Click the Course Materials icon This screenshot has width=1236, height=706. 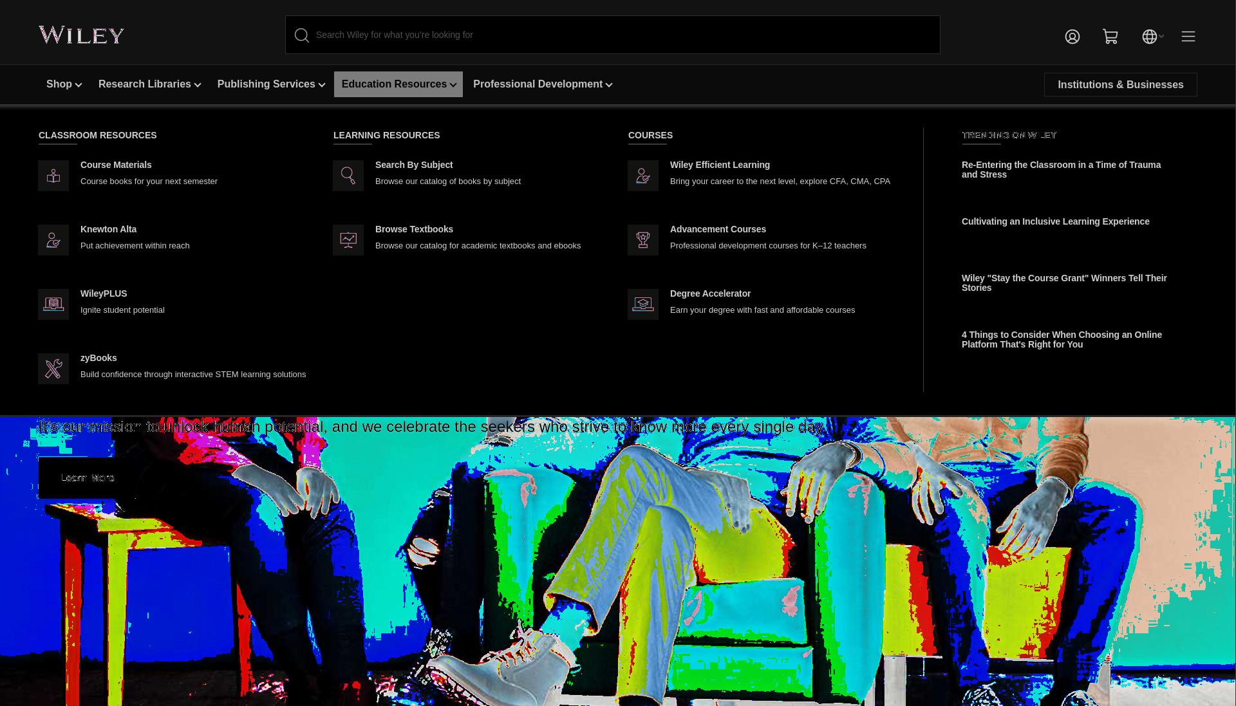pyautogui.click(x=53, y=176)
